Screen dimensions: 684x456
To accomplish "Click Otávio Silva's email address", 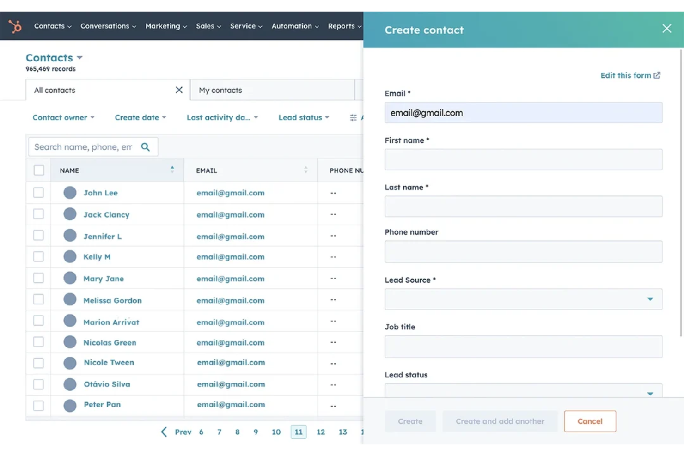I will click(231, 384).
